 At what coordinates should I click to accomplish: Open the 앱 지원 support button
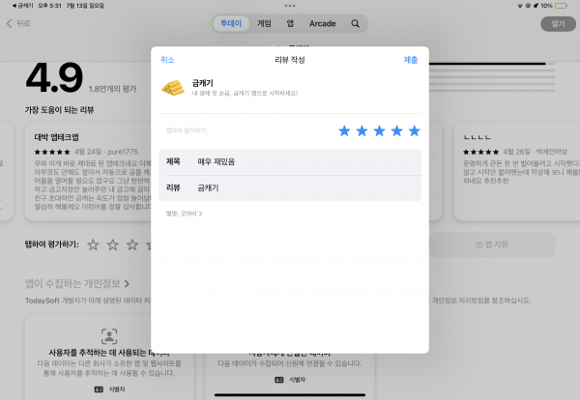pyautogui.click(x=492, y=244)
